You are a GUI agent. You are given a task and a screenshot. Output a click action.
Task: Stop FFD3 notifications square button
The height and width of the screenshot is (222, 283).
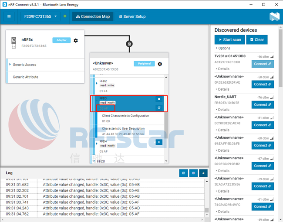click(x=159, y=99)
